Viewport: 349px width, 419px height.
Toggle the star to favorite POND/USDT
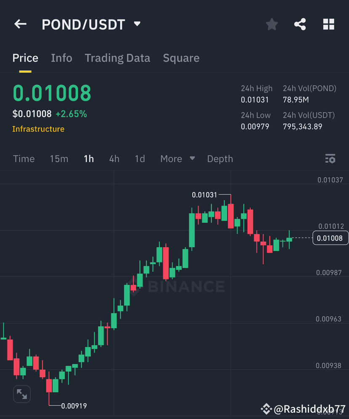click(272, 24)
